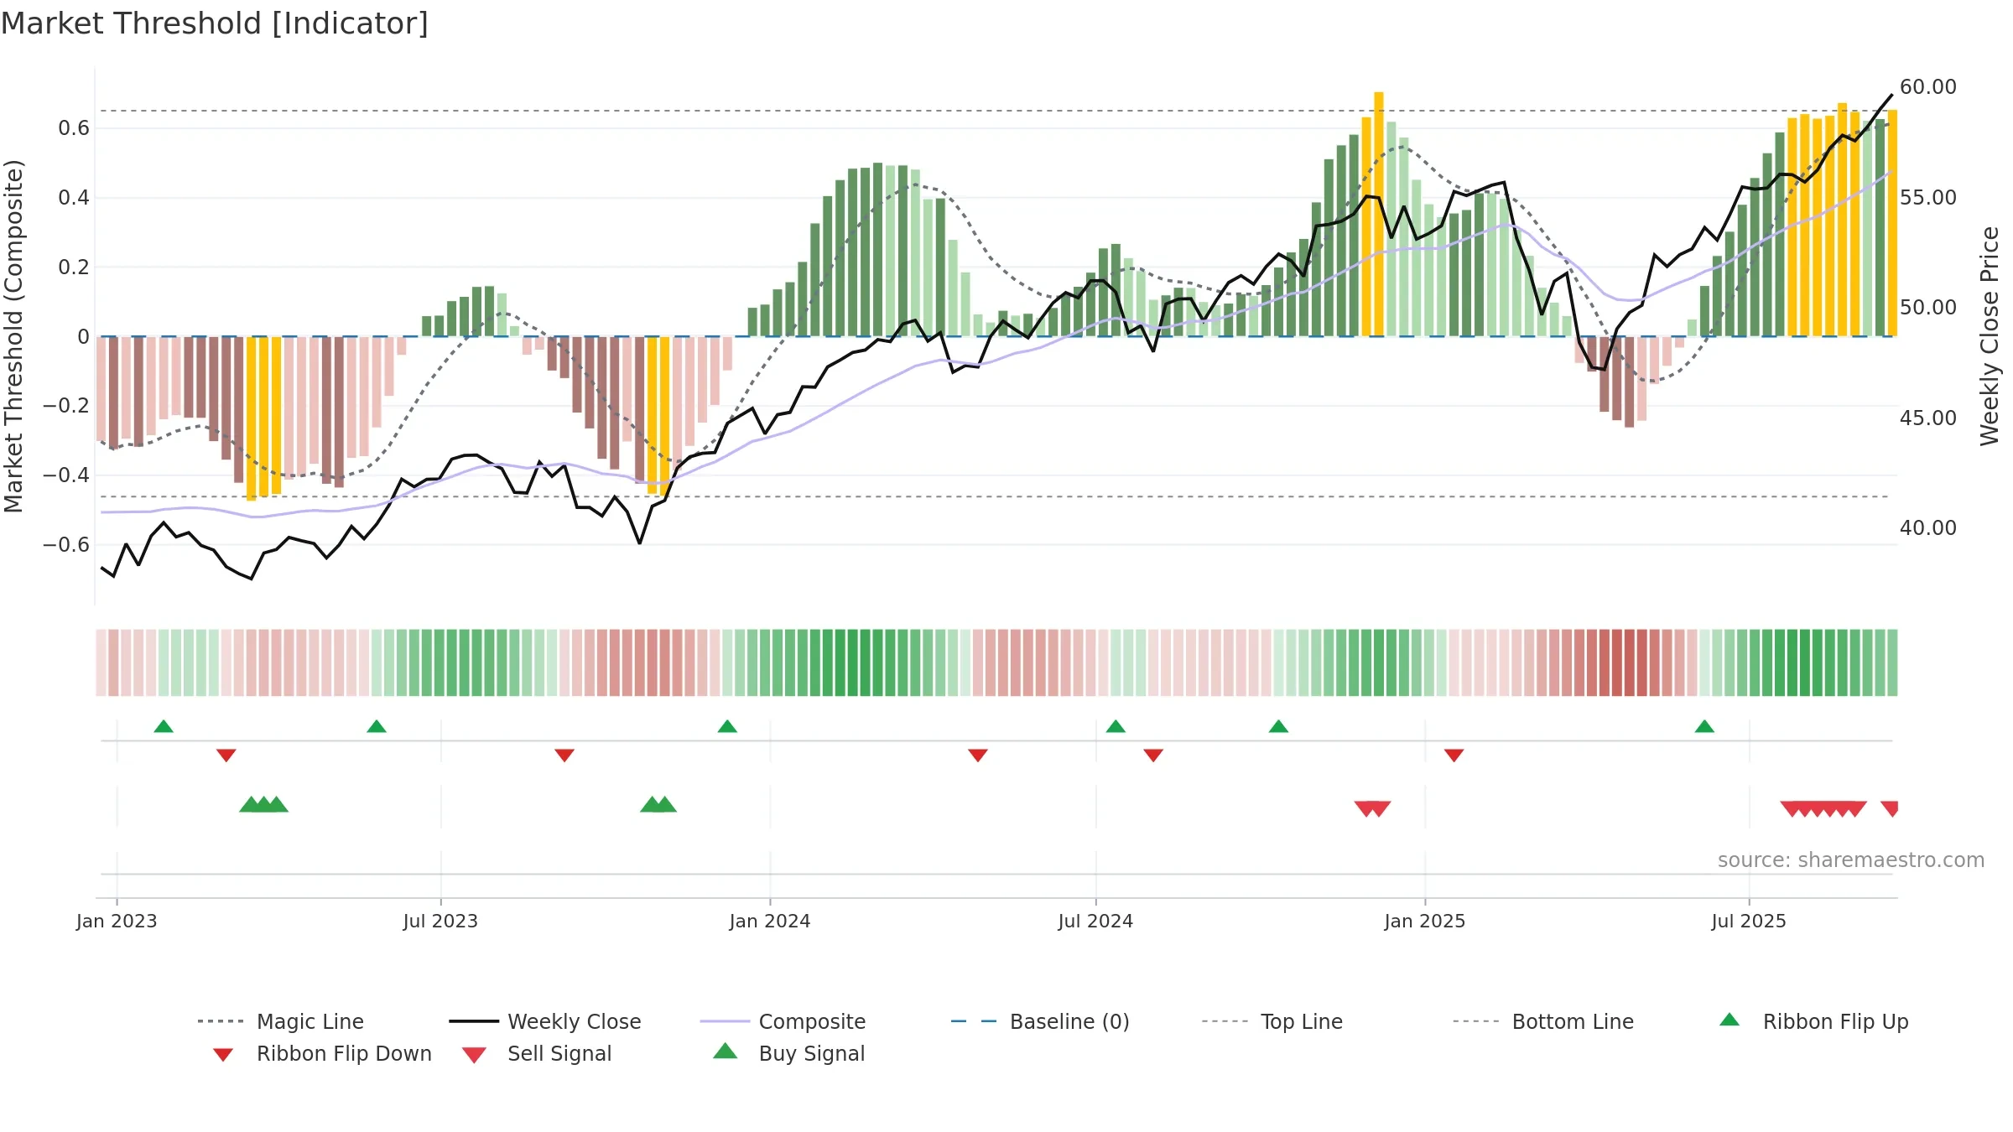Click the lone last sell signal marker at far right
Image resolution: width=2013 pixels, height=1132 pixels.
point(1889,808)
